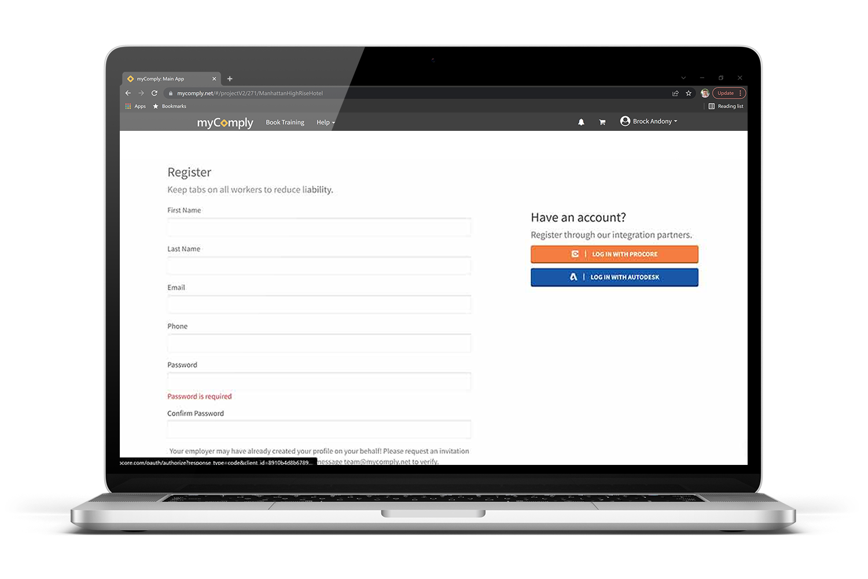Click the browser forward arrow
Viewport: 868px width, 579px height.
(x=141, y=93)
